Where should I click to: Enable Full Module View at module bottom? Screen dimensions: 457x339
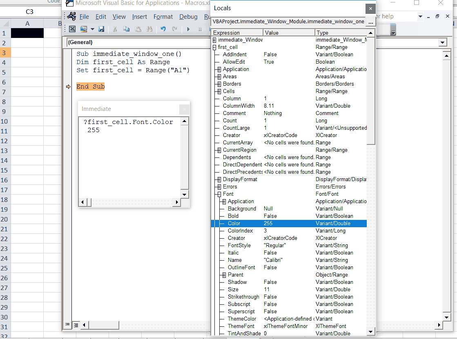(x=76, y=325)
